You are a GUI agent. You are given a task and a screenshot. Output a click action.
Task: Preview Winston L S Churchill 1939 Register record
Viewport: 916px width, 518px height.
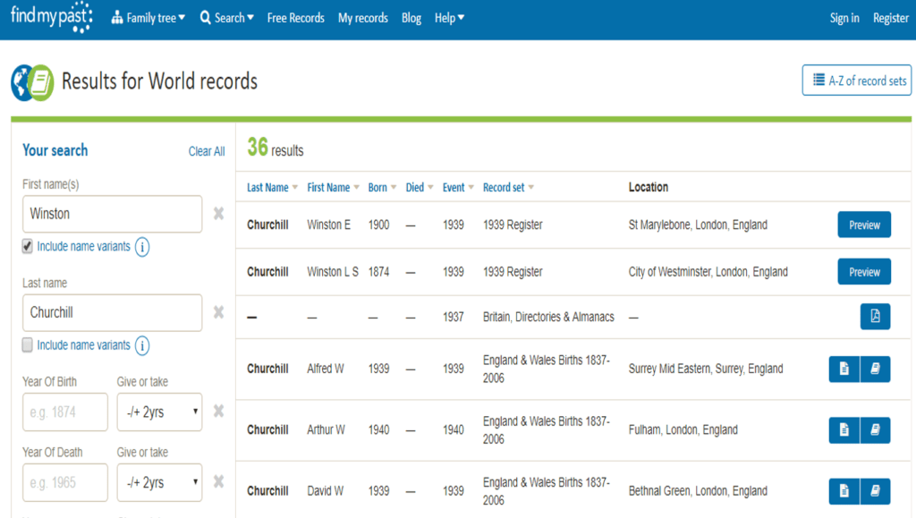tap(864, 272)
